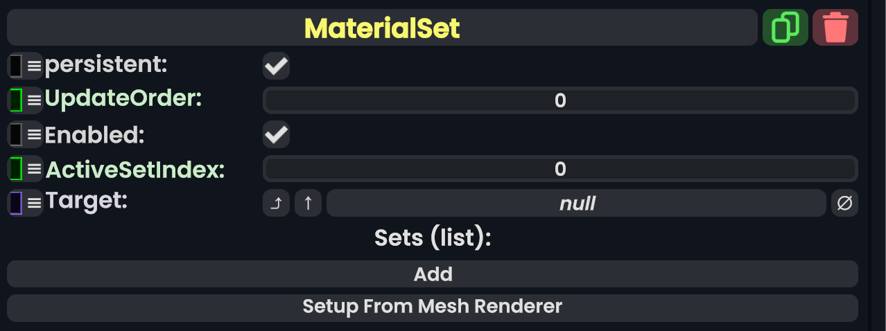Uncheck the persistent checkbox
This screenshot has height=331, width=886.
[x=276, y=66]
